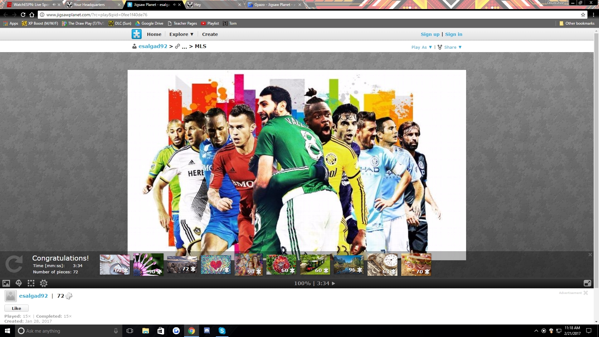Click the link chain icon in breadcrumb
599x337 pixels.
(x=177, y=46)
